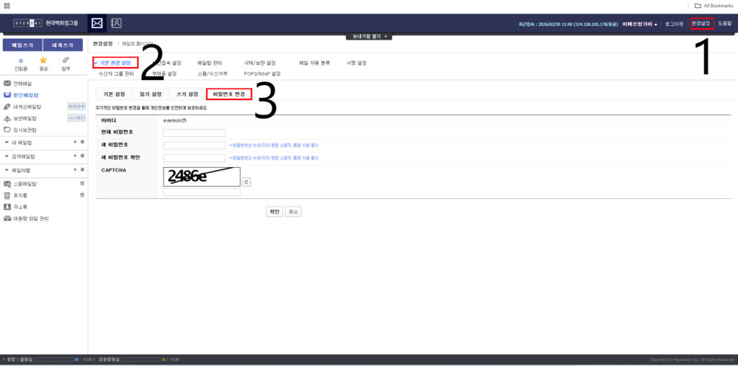Viewport: 738px width, 366px height.
Task: Refresh the CAPTCHA image
Action: (246, 182)
